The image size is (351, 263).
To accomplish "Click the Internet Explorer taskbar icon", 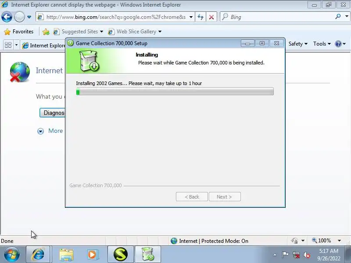I will pos(38,255).
